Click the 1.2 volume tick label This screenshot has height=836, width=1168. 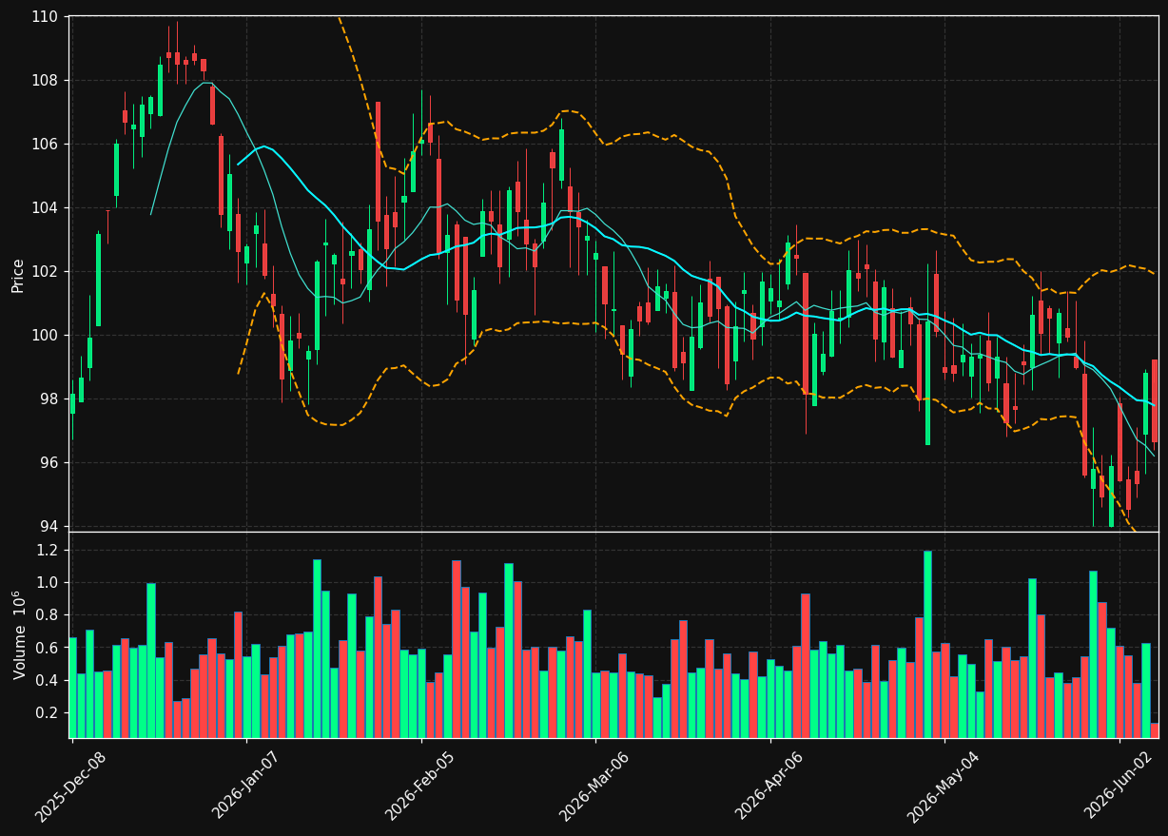pyautogui.click(x=48, y=551)
